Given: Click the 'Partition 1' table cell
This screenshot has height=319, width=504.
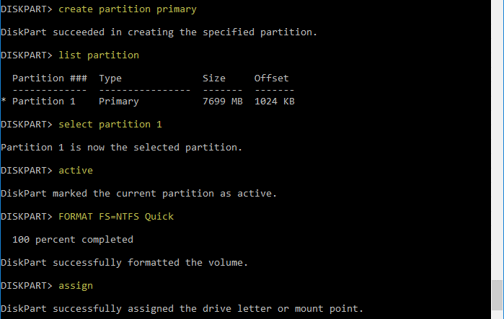Looking at the screenshot, I should [x=44, y=101].
